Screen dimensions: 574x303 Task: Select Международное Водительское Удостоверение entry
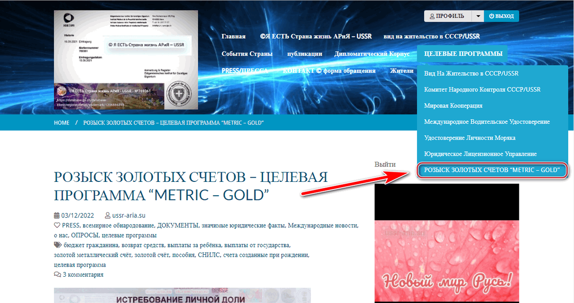click(x=487, y=122)
